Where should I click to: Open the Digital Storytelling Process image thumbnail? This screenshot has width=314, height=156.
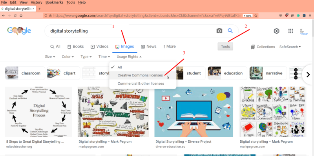(38, 112)
